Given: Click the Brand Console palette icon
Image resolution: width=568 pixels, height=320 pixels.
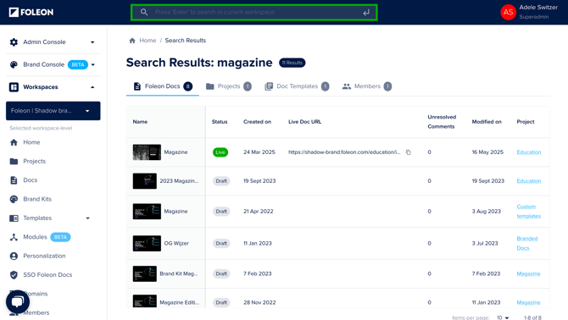Looking at the screenshot, I should click(x=14, y=64).
